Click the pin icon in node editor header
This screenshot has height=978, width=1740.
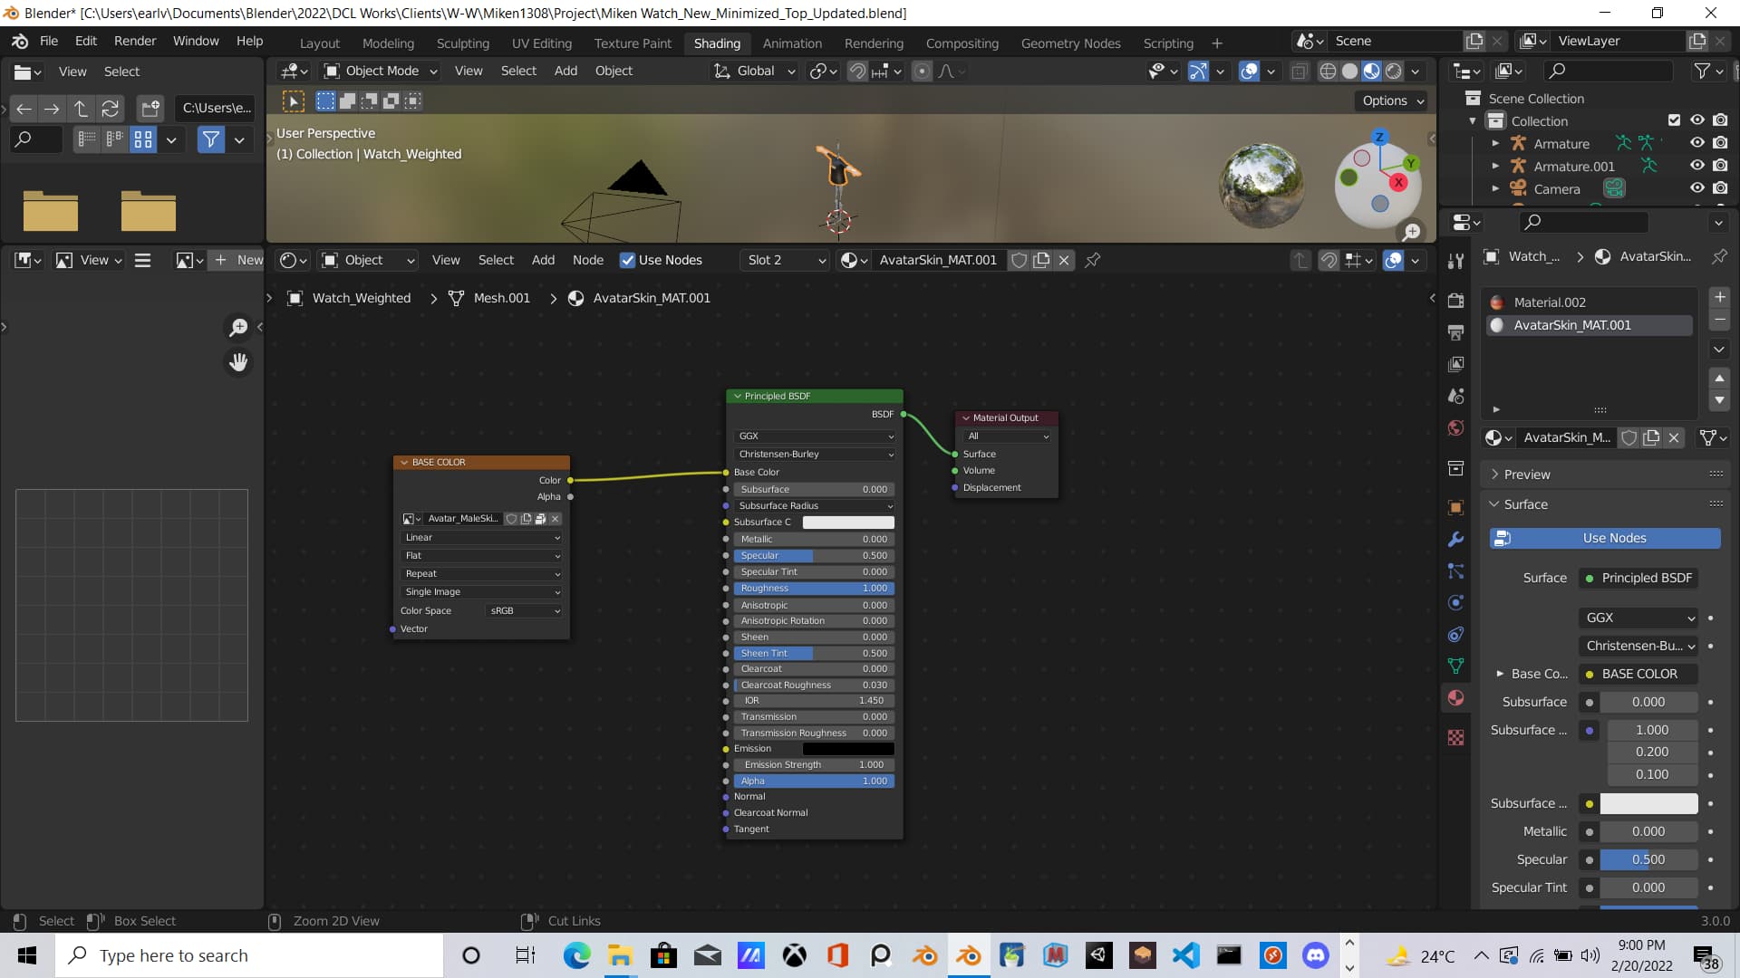1093,260
